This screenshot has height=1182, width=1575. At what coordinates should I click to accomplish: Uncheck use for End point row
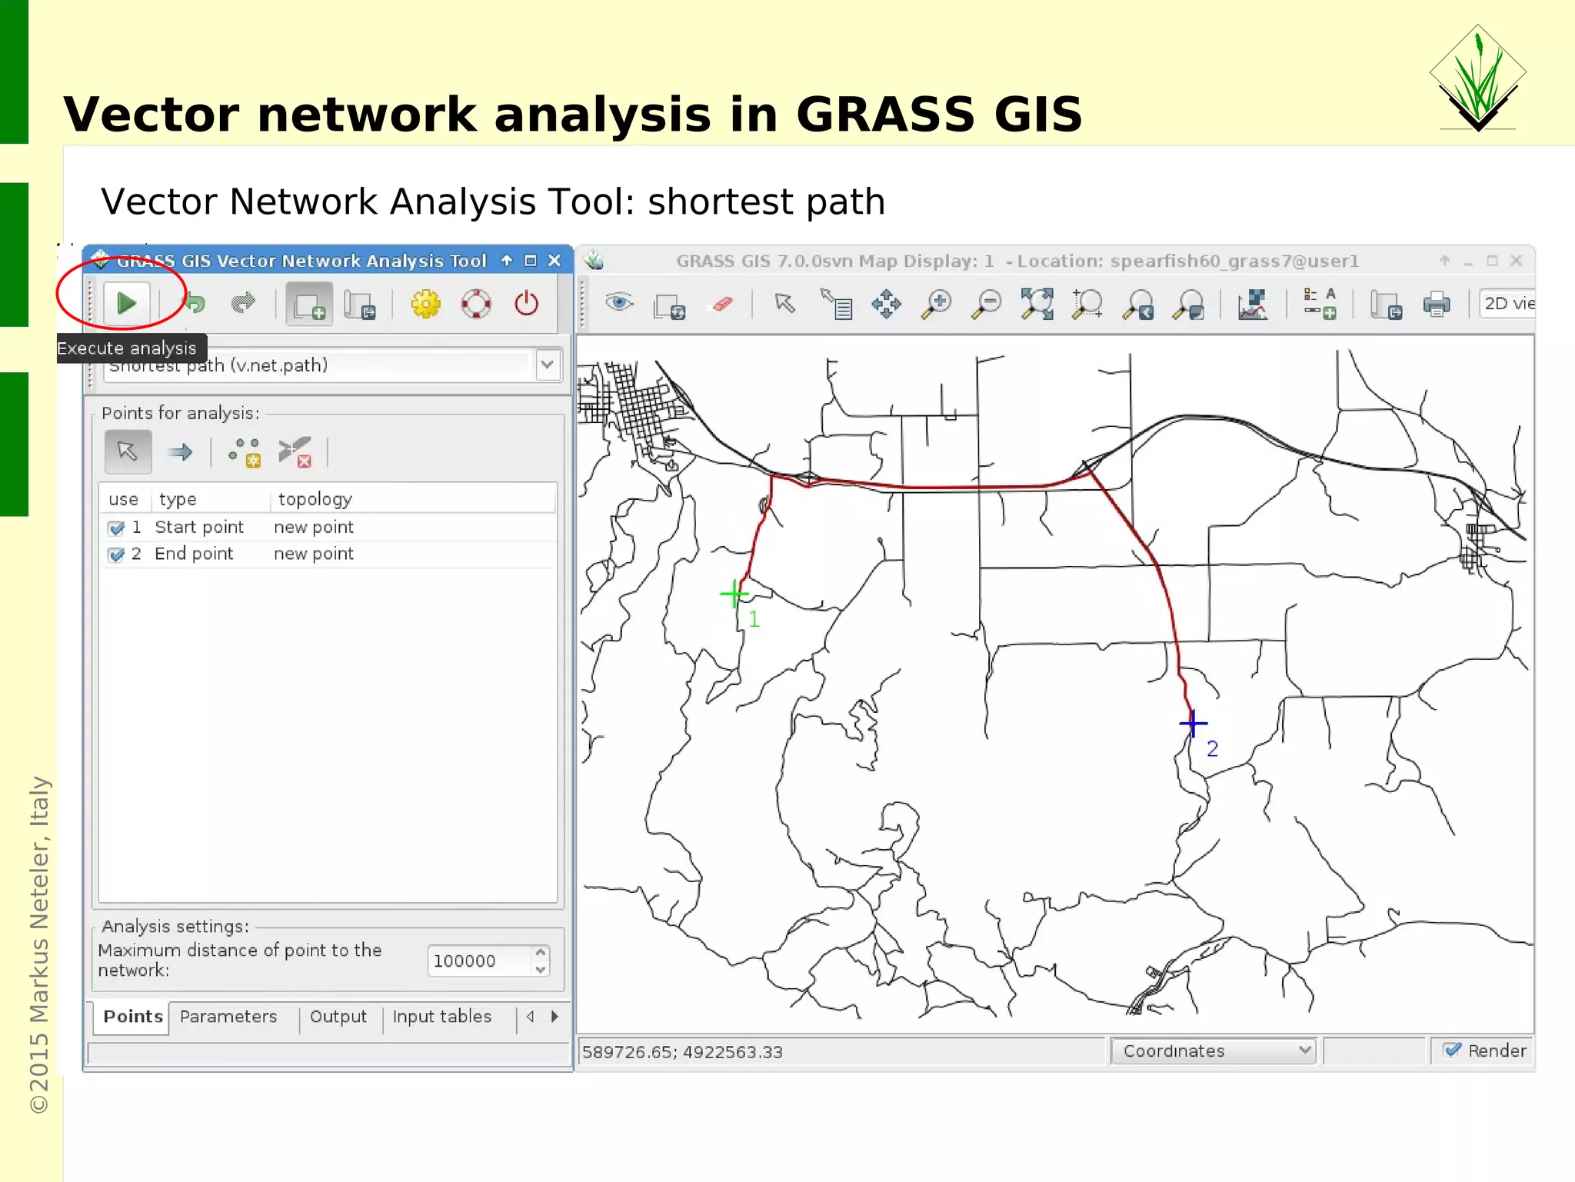pos(117,554)
